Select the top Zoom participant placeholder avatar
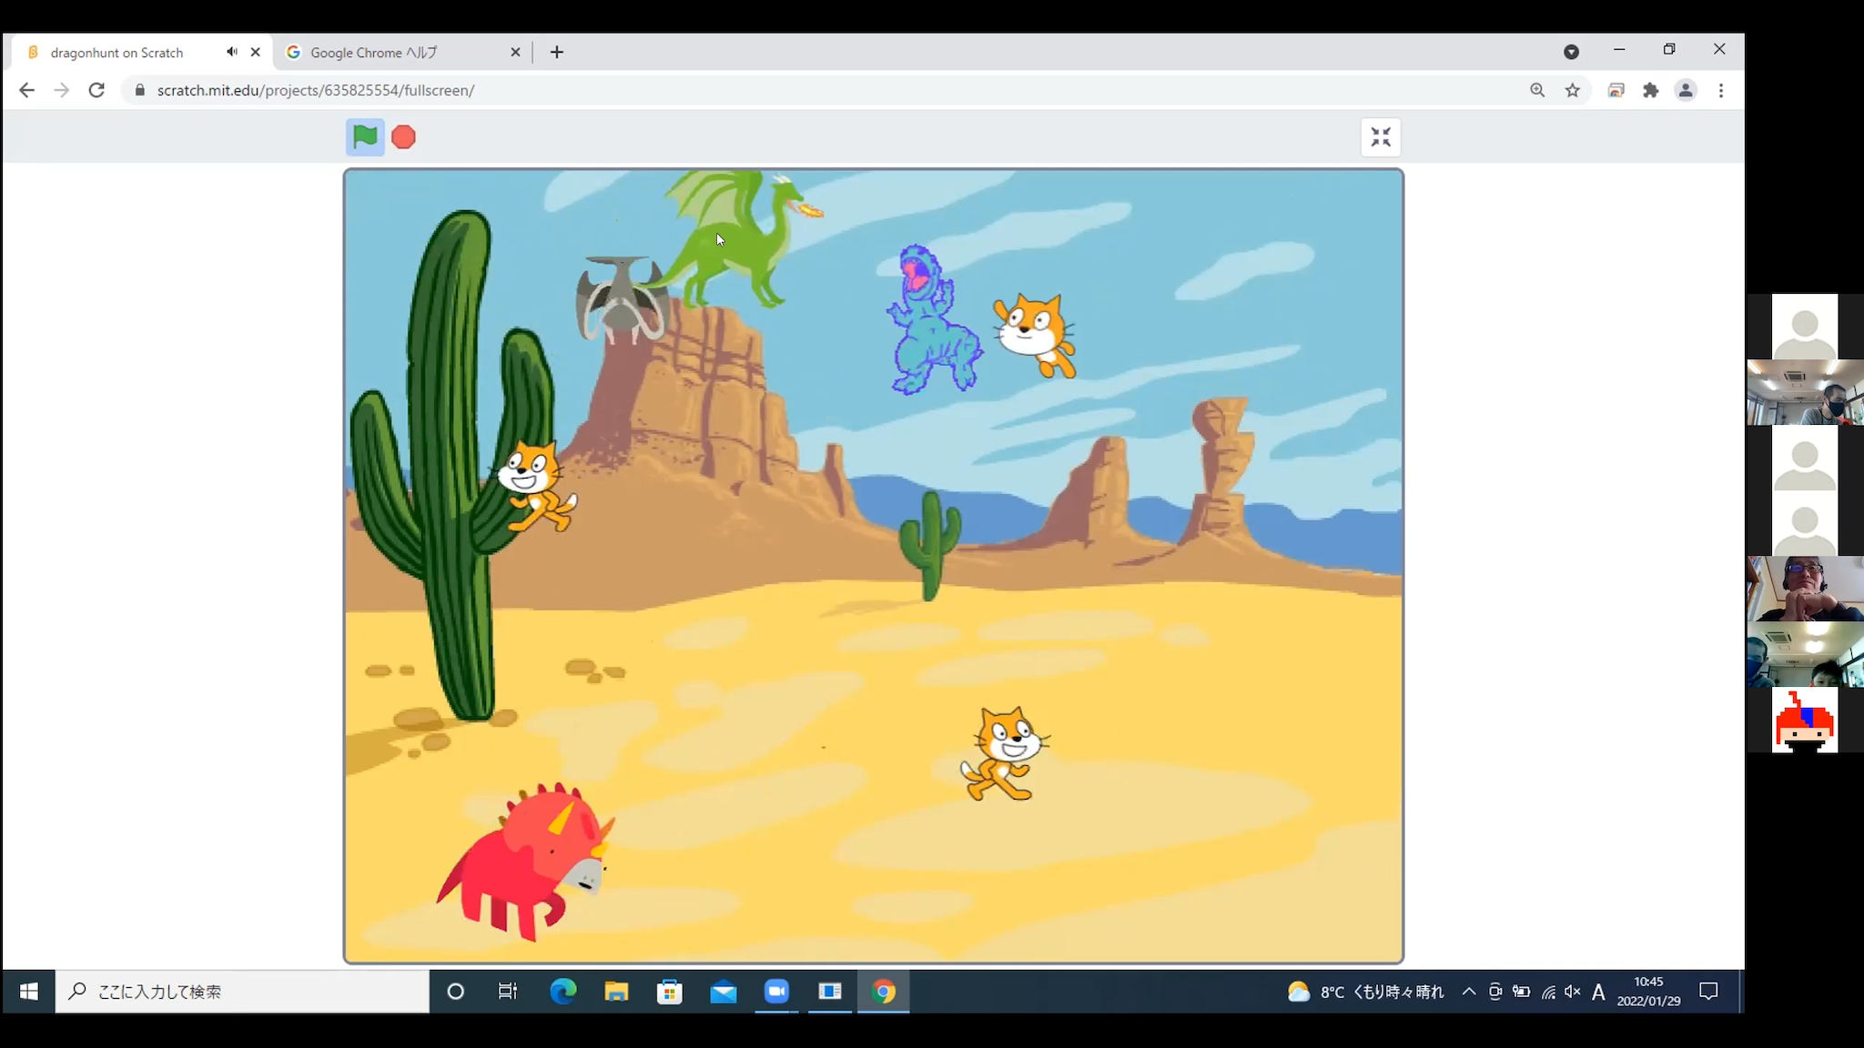Viewport: 1864px width, 1048px height. (1805, 327)
